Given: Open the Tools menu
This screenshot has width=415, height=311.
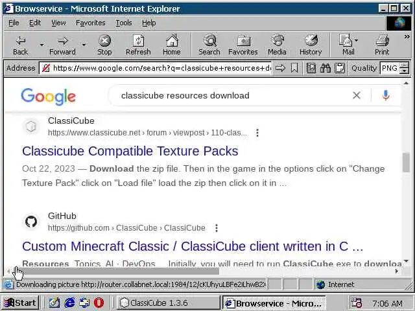Looking at the screenshot, I should point(124,23).
